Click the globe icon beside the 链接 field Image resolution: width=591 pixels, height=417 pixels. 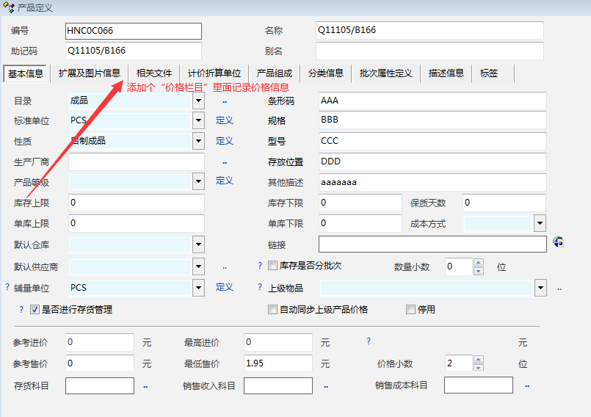click(x=558, y=242)
